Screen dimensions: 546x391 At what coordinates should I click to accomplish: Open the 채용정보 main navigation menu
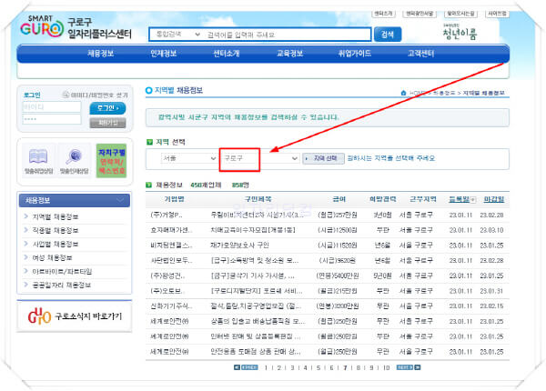tap(100, 54)
